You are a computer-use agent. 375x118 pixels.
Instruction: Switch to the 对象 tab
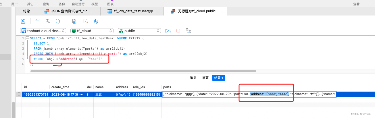(27, 11)
